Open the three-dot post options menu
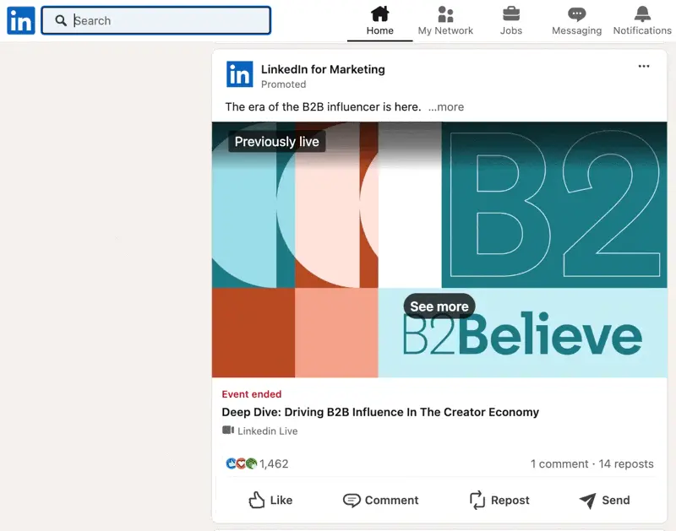Screen dimensions: 676x531 [x=644, y=66]
